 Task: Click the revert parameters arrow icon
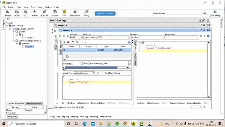point(73,42)
